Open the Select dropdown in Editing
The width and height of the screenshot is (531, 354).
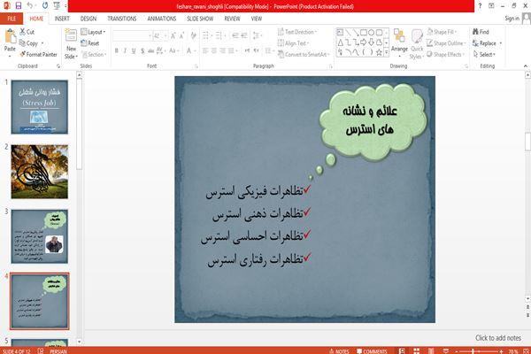pos(484,54)
